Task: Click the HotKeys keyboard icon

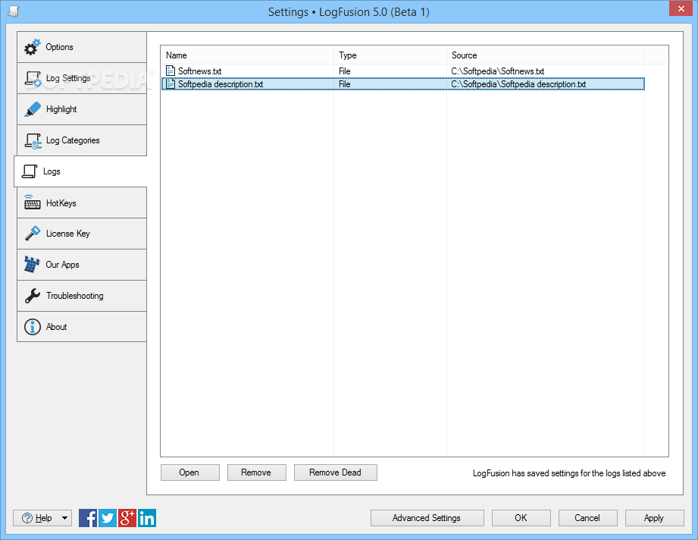Action: pyautogui.click(x=32, y=202)
